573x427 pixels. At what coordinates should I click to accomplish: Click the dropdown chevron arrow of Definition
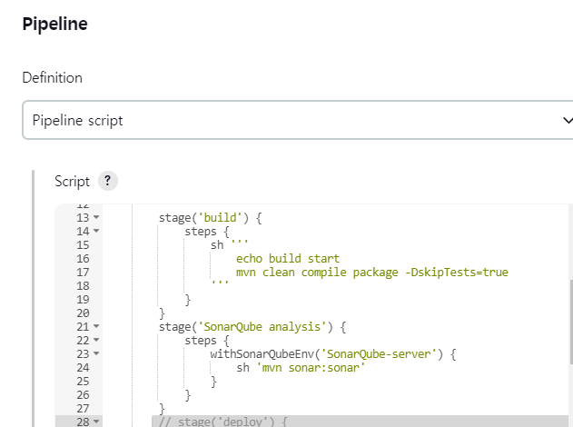(568, 120)
